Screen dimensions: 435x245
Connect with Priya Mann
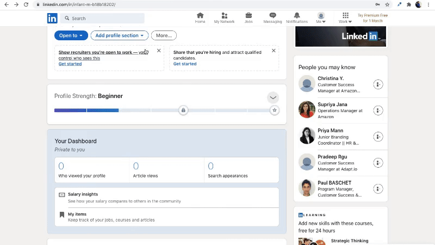tap(378, 137)
